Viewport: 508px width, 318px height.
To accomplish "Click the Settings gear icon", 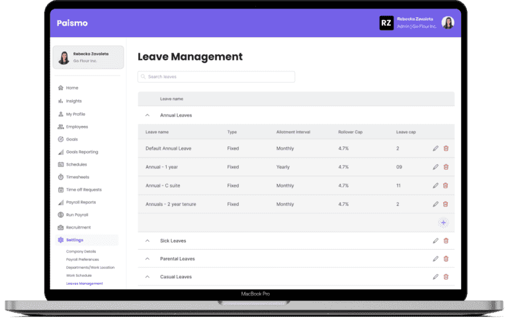I will 61,240.
